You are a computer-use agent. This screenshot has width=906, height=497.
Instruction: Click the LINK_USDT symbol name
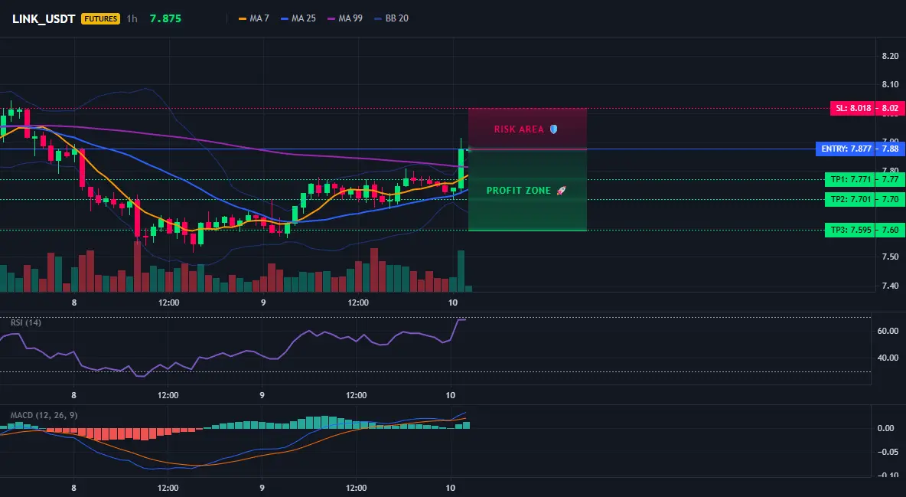[x=44, y=18]
